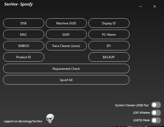Select the Display ID button
Screen dimensions: 164x127
[x=109, y=23]
